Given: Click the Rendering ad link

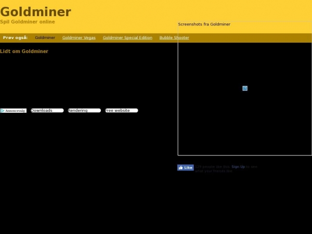Looking at the screenshot, I should coord(84,110).
